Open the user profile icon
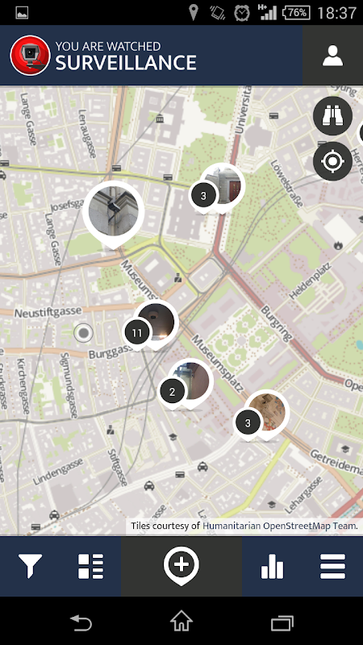Screen dimensions: 363x645 click(x=332, y=56)
